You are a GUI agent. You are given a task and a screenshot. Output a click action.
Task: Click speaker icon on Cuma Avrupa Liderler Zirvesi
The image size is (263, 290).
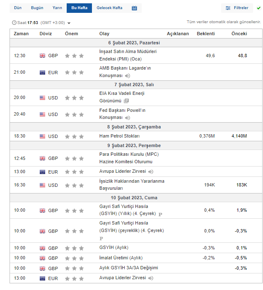coord(151,278)
